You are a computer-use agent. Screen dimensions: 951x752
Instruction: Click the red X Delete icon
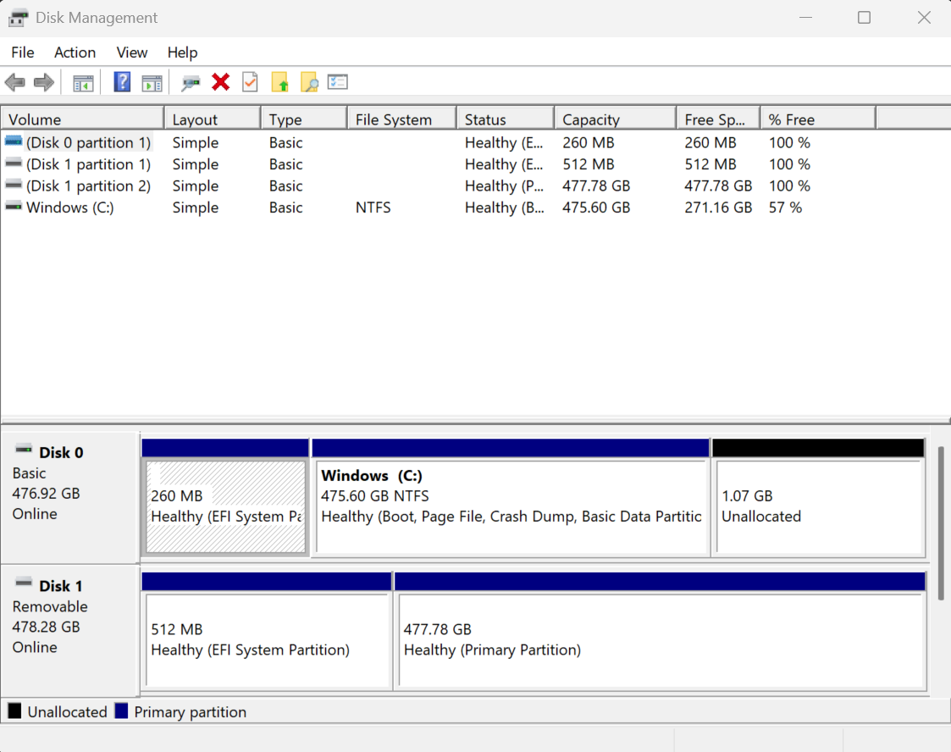tap(221, 82)
